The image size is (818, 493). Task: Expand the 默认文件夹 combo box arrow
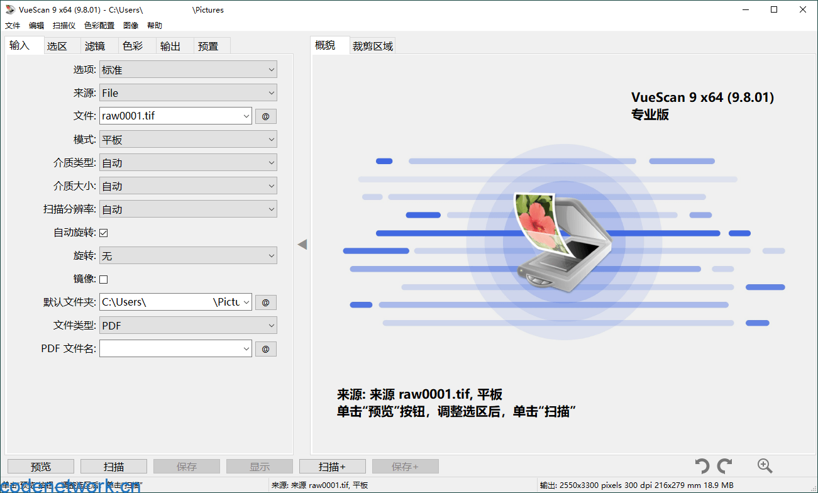point(246,302)
